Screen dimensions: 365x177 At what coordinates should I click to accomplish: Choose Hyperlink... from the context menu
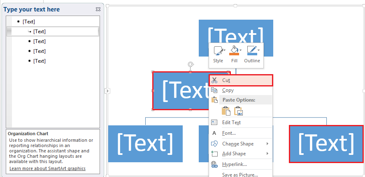coord(241,164)
